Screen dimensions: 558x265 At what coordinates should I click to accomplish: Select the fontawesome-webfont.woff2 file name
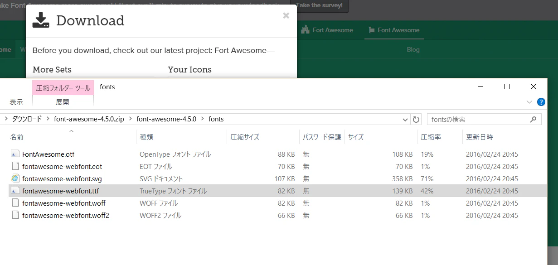pyautogui.click(x=66, y=215)
